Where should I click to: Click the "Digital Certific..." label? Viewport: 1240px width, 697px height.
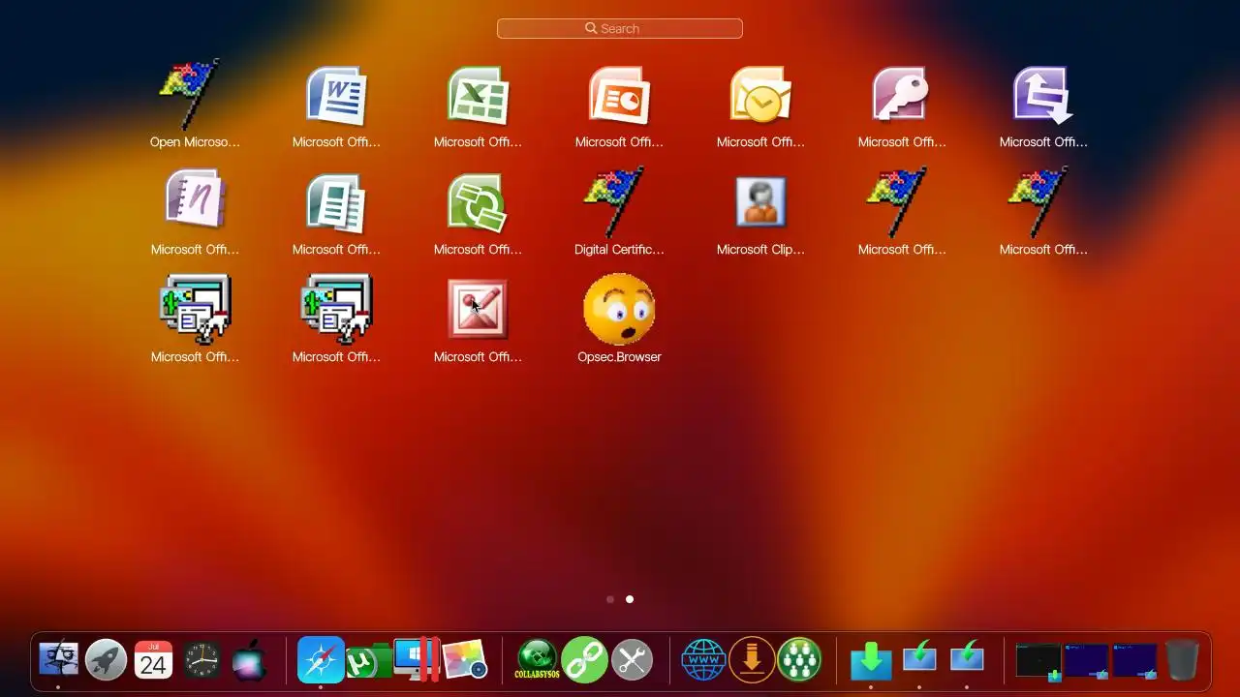[619, 250]
